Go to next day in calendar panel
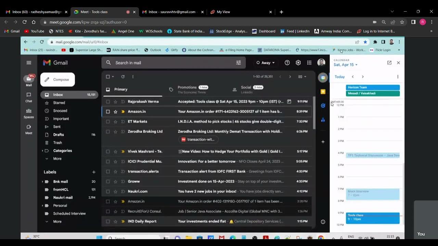 [363, 77]
